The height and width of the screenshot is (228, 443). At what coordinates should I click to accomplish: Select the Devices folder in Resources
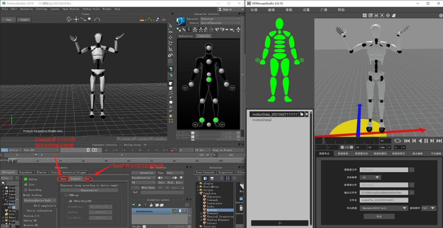coord(212,210)
